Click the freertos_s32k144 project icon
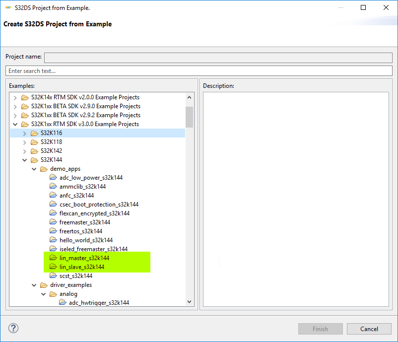 point(53,231)
